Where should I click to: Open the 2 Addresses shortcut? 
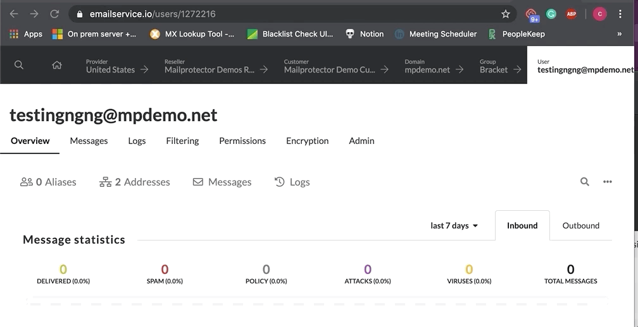[135, 182]
